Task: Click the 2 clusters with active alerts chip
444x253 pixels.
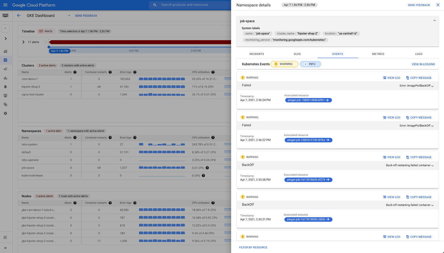Action: coord(78,65)
